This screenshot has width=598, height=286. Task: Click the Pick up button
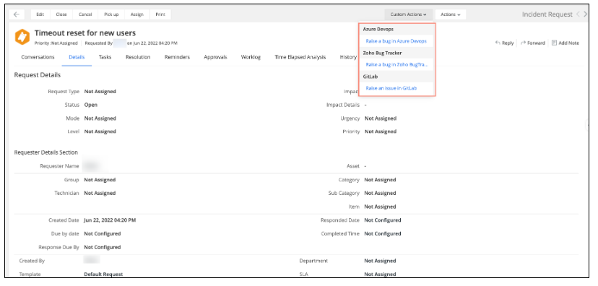[111, 14]
